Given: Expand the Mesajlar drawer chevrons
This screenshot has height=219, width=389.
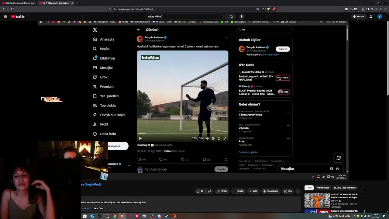Looking at the screenshot, I should coord(337,169).
